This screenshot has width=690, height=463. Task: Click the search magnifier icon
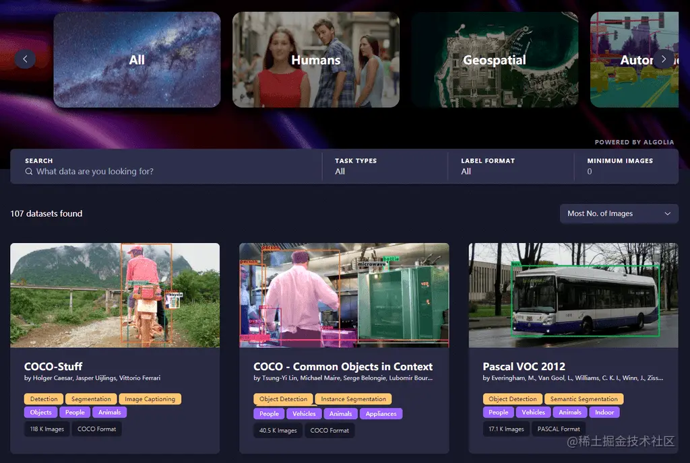click(28, 172)
